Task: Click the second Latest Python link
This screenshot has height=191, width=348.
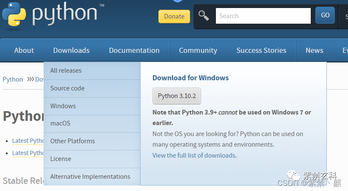Action: tap(28, 153)
